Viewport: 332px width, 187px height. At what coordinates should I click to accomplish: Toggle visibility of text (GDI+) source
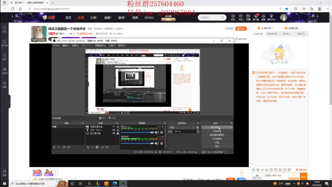click(114, 130)
